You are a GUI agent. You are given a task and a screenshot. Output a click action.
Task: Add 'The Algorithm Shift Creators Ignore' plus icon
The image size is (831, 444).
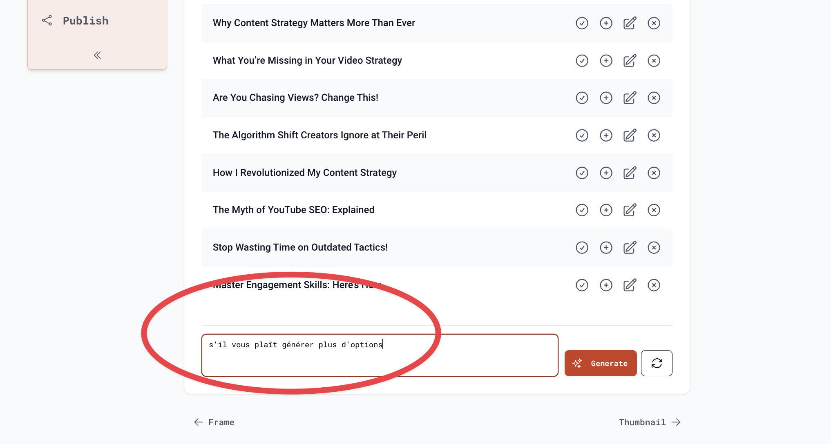coord(606,135)
